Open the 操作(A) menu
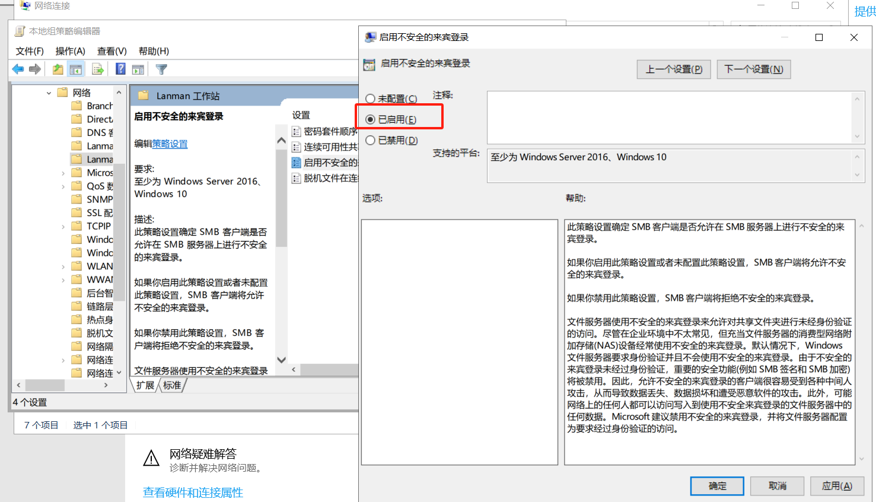 tap(70, 51)
